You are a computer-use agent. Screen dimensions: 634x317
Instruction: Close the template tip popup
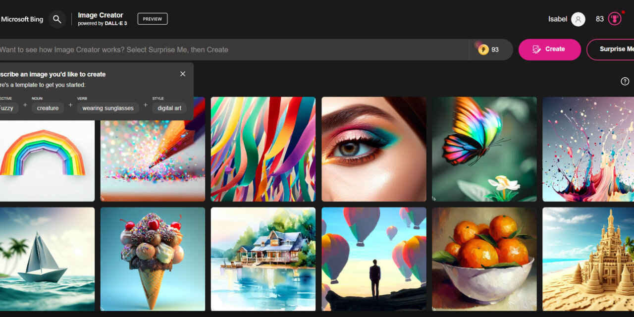pos(183,74)
